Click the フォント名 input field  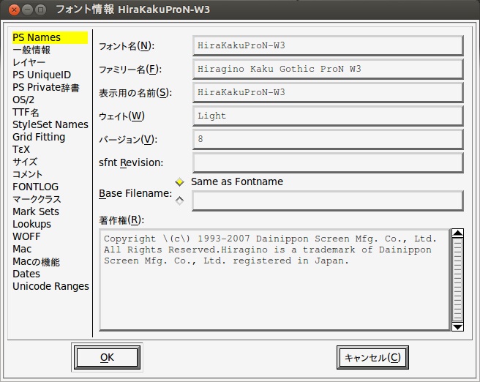tap(328, 45)
